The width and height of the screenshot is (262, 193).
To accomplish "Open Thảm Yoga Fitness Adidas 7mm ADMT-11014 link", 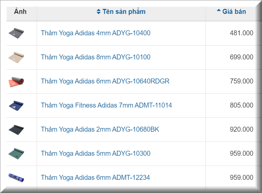I will coord(106,105).
